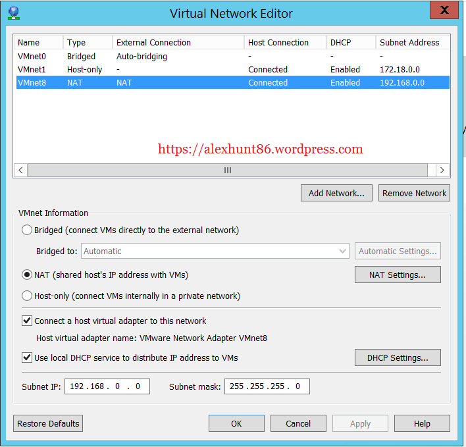Choose the Host-only radio option
Screen dimensions: 466x447
tap(27, 296)
